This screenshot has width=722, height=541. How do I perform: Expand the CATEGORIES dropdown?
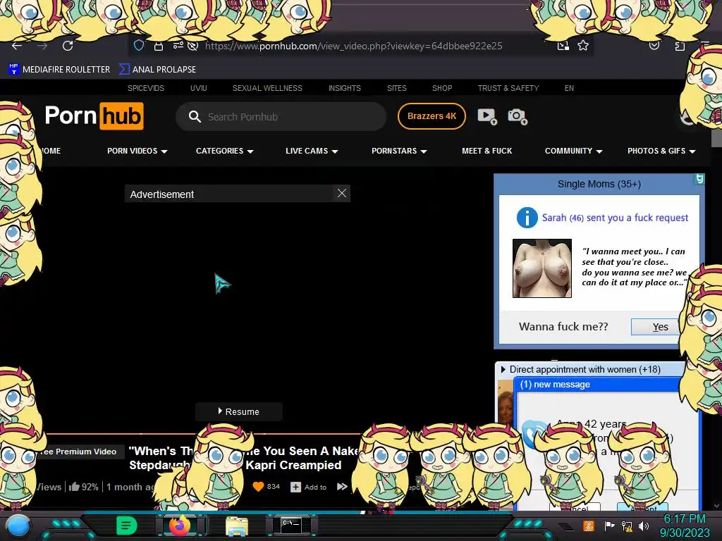[x=225, y=151]
